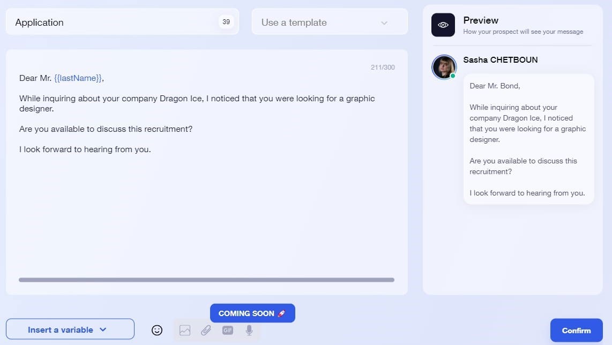The width and height of the screenshot is (612, 345).
Task: Expand the Insert a variable menu
Action: click(70, 329)
